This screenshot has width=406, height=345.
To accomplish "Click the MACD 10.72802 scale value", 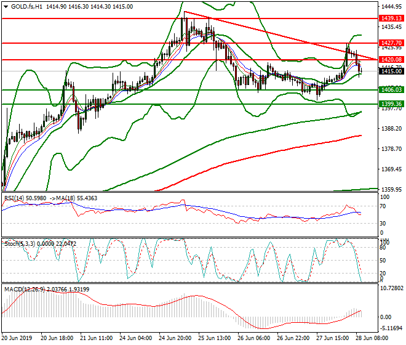I will click(x=391, y=288).
